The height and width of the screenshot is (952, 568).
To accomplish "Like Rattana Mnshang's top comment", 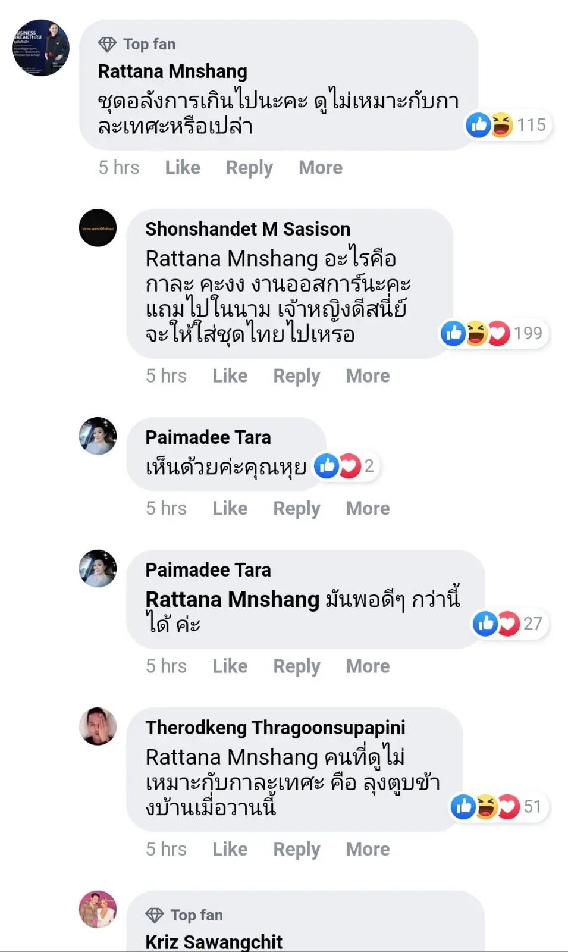I will pyautogui.click(x=183, y=168).
